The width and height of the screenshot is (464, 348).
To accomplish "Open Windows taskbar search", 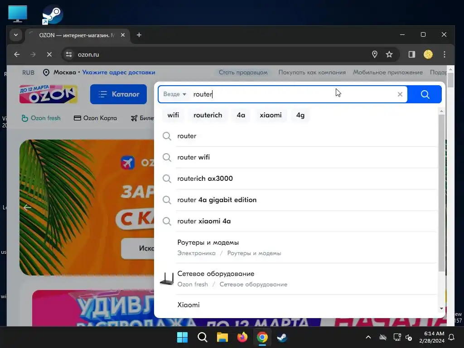I will [x=203, y=337].
